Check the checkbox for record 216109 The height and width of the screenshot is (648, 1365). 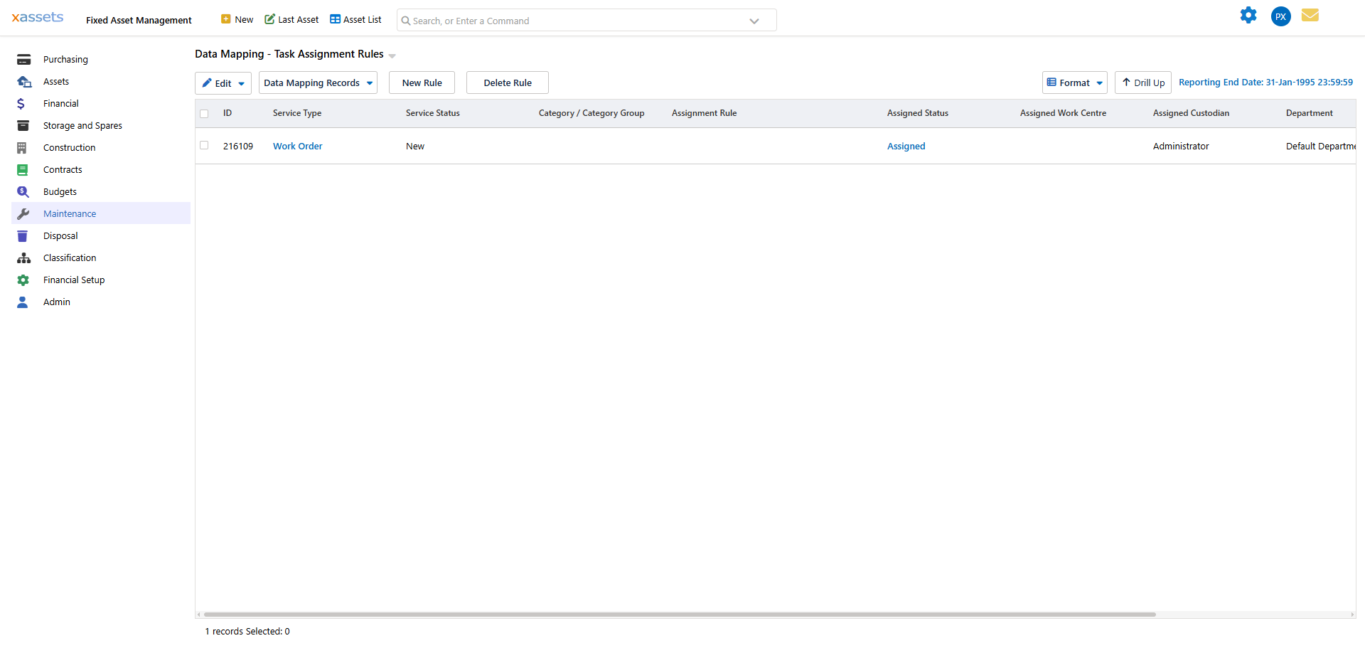point(204,145)
